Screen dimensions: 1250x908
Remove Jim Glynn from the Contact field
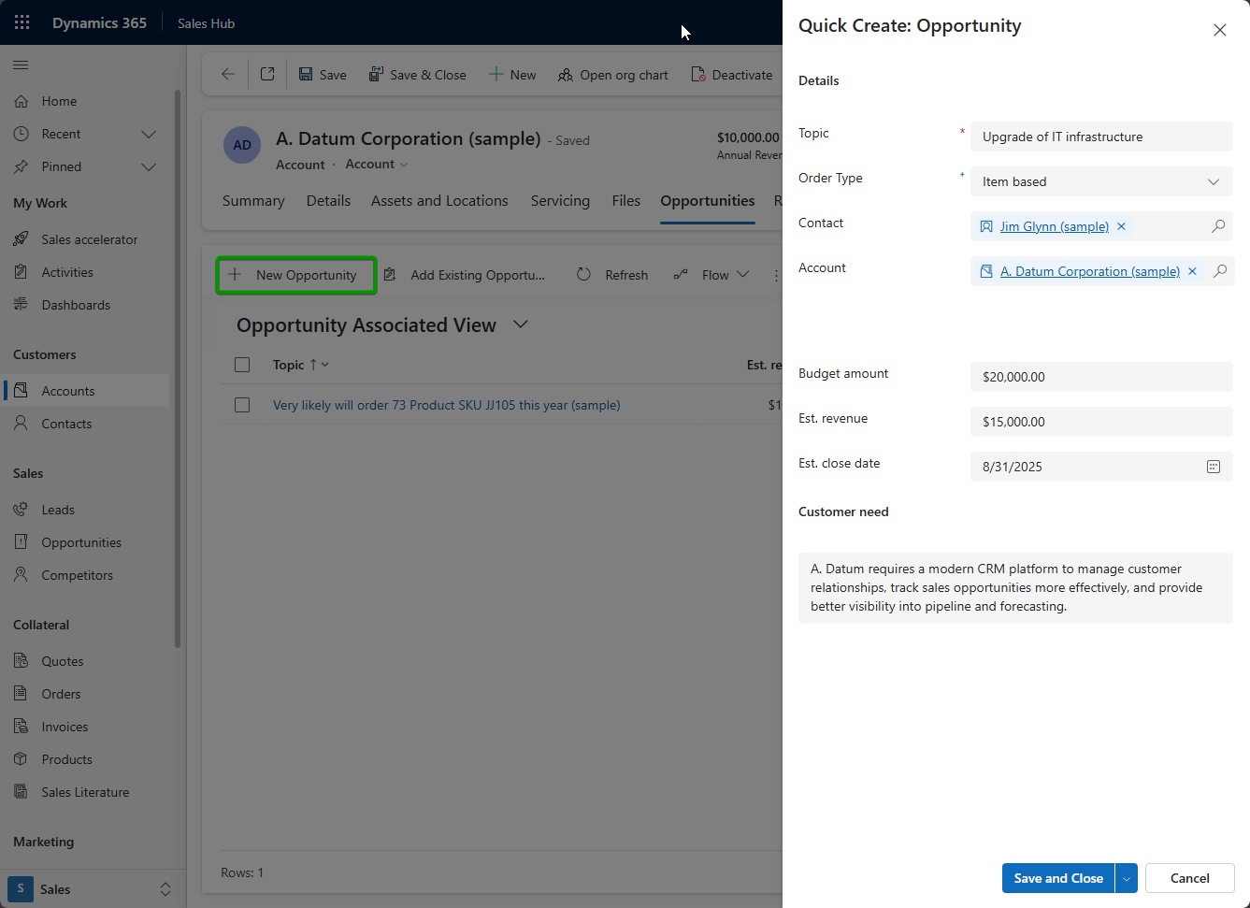click(x=1121, y=226)
